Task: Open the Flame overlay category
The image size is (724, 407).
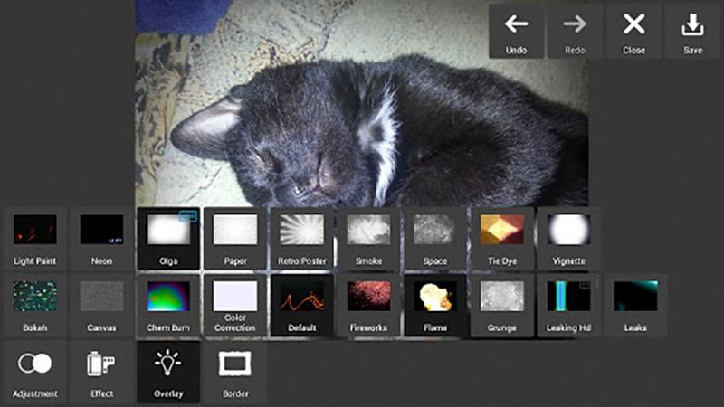Action: (435, 305)
